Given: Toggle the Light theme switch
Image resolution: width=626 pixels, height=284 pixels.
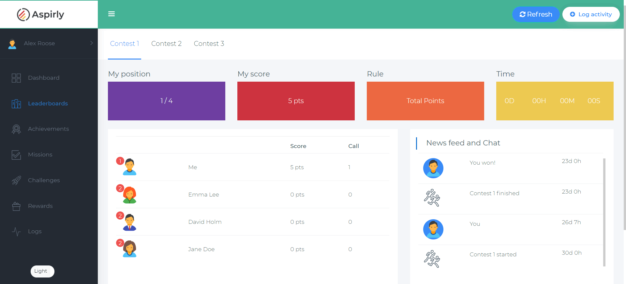Looking at the screenshot, I should [42, 271].
